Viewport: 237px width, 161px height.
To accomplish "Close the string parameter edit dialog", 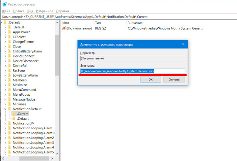I will click(x=183, y=44).
